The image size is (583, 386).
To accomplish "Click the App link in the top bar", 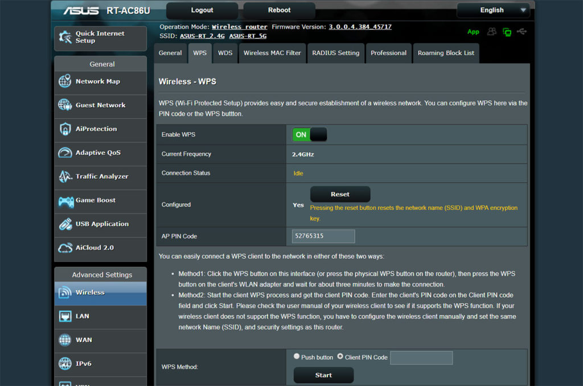I will pos(473,32).
